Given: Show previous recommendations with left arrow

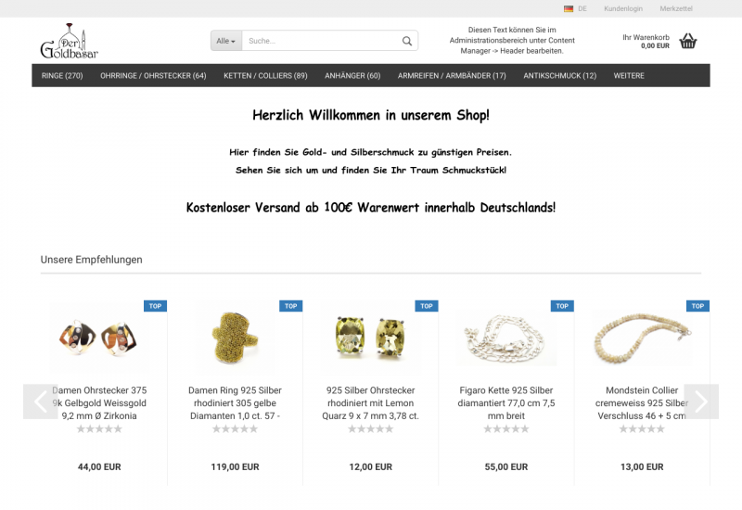Looking at the screenshot, I should [x=40, y=402].
